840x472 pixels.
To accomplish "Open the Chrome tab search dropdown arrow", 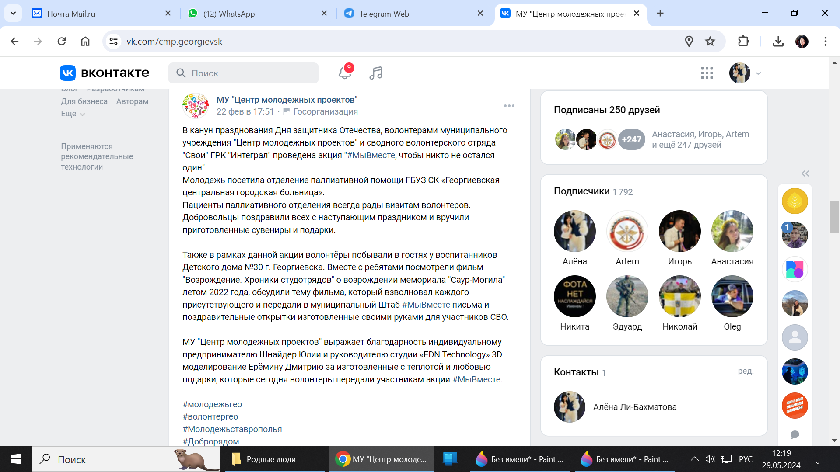I will click(13, 13).
